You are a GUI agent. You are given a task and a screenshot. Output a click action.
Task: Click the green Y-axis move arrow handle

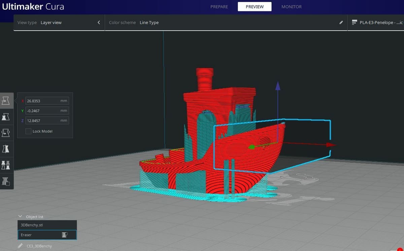tap(251, 147)
